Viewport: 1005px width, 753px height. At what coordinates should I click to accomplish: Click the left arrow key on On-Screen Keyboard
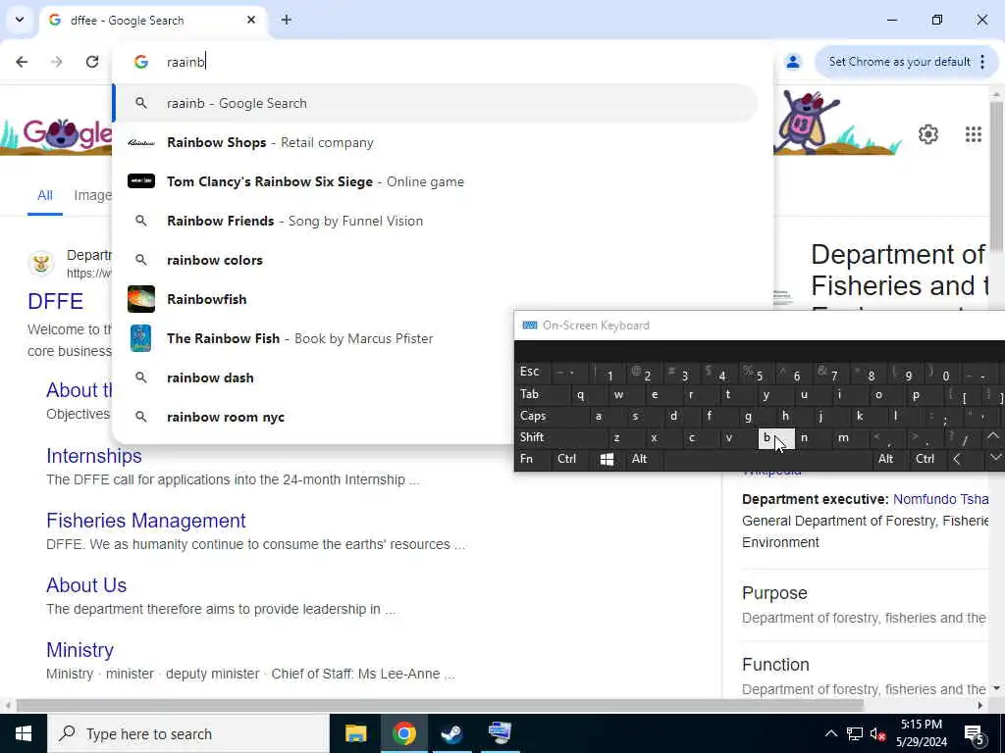pyautogui.click(x=964, y=459)
